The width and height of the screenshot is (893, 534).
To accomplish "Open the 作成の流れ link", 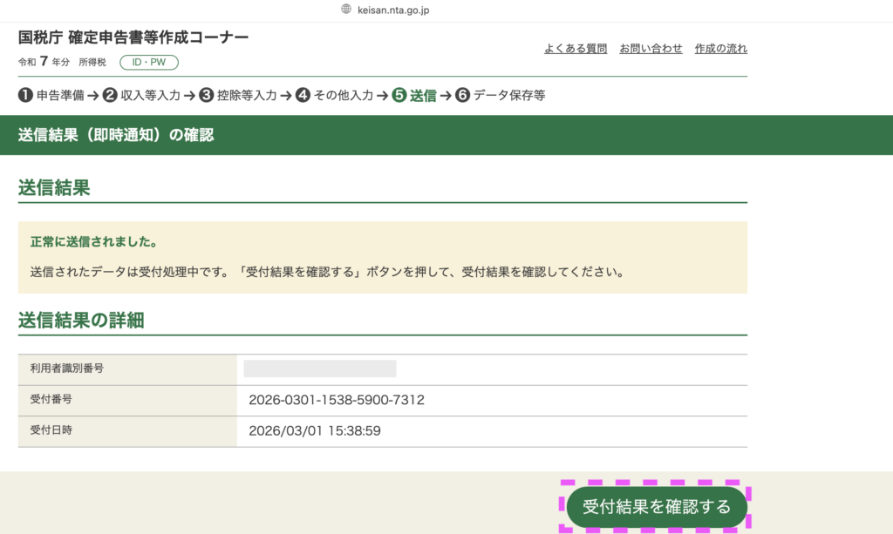I will [x=720, y=49].
